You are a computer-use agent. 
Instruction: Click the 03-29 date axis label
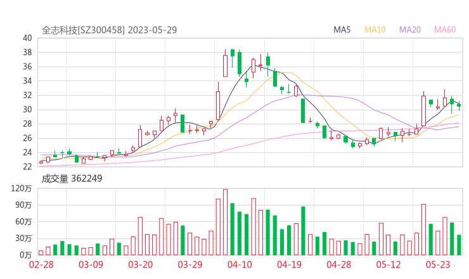pos(190,265)
